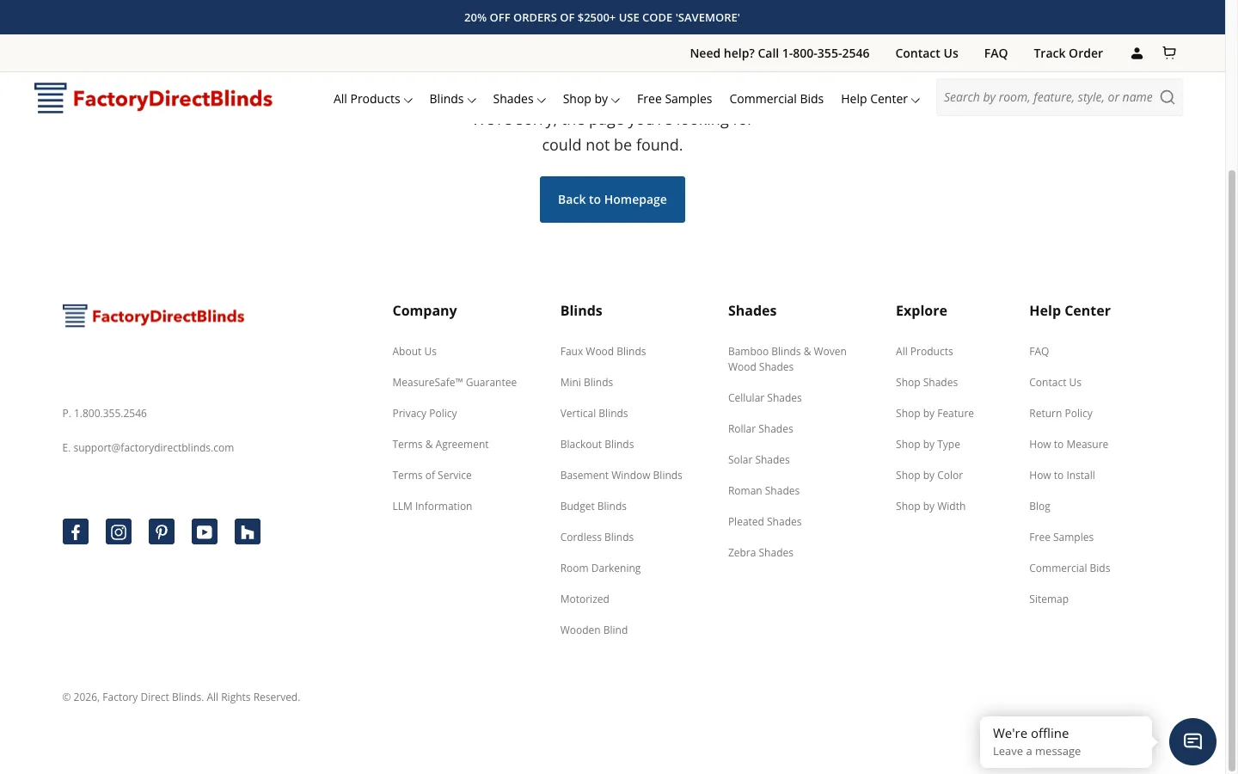Open the live chat bubble icon
Viewport: 1238px width, 774px height.
(1192, 741)
